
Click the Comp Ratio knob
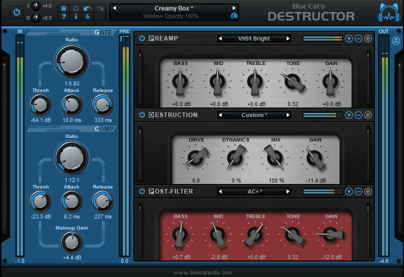[71, 158]
